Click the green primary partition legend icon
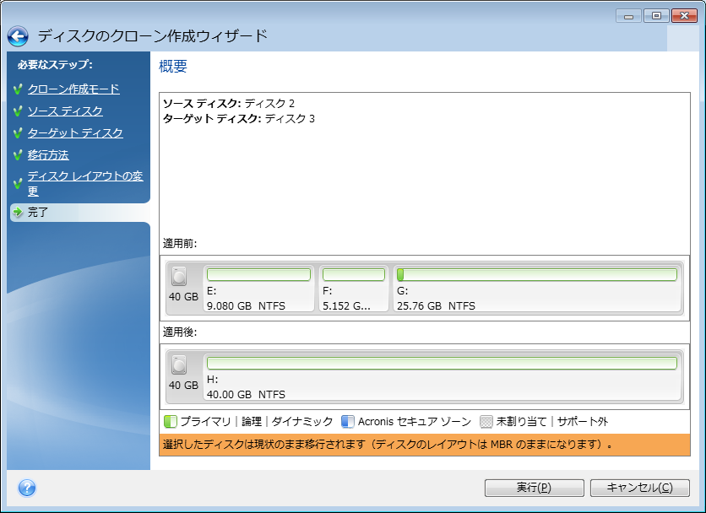706x513 pixels. [171, 422]
